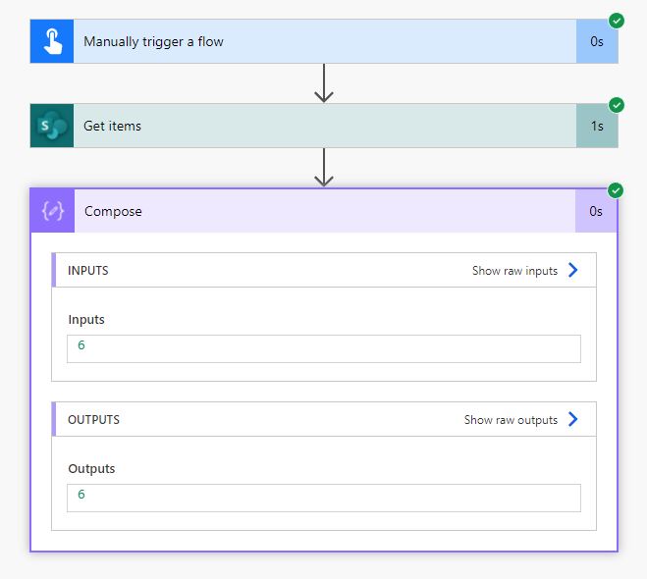Click green success checkmark on trigger step

click(617, 21)
